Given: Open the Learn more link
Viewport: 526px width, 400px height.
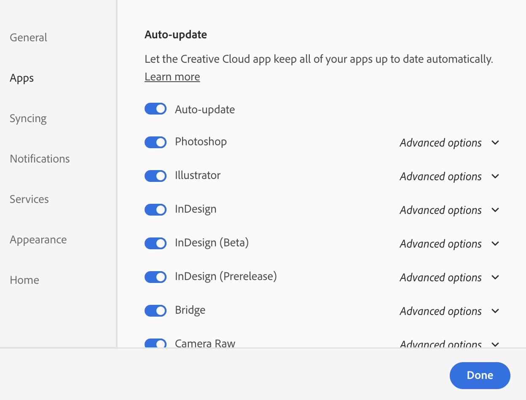Looking at the screenshot, I should pyautogui.click(x=172, y=77).
